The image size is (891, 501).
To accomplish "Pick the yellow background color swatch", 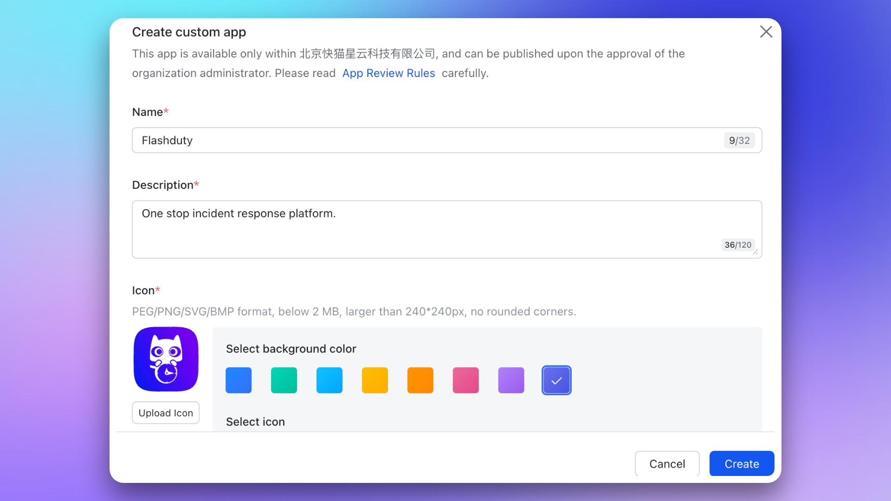I will click(x=375, y=380).
